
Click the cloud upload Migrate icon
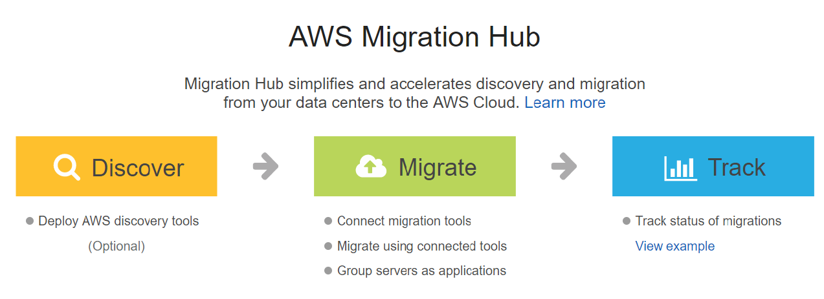tap(371, 167)
